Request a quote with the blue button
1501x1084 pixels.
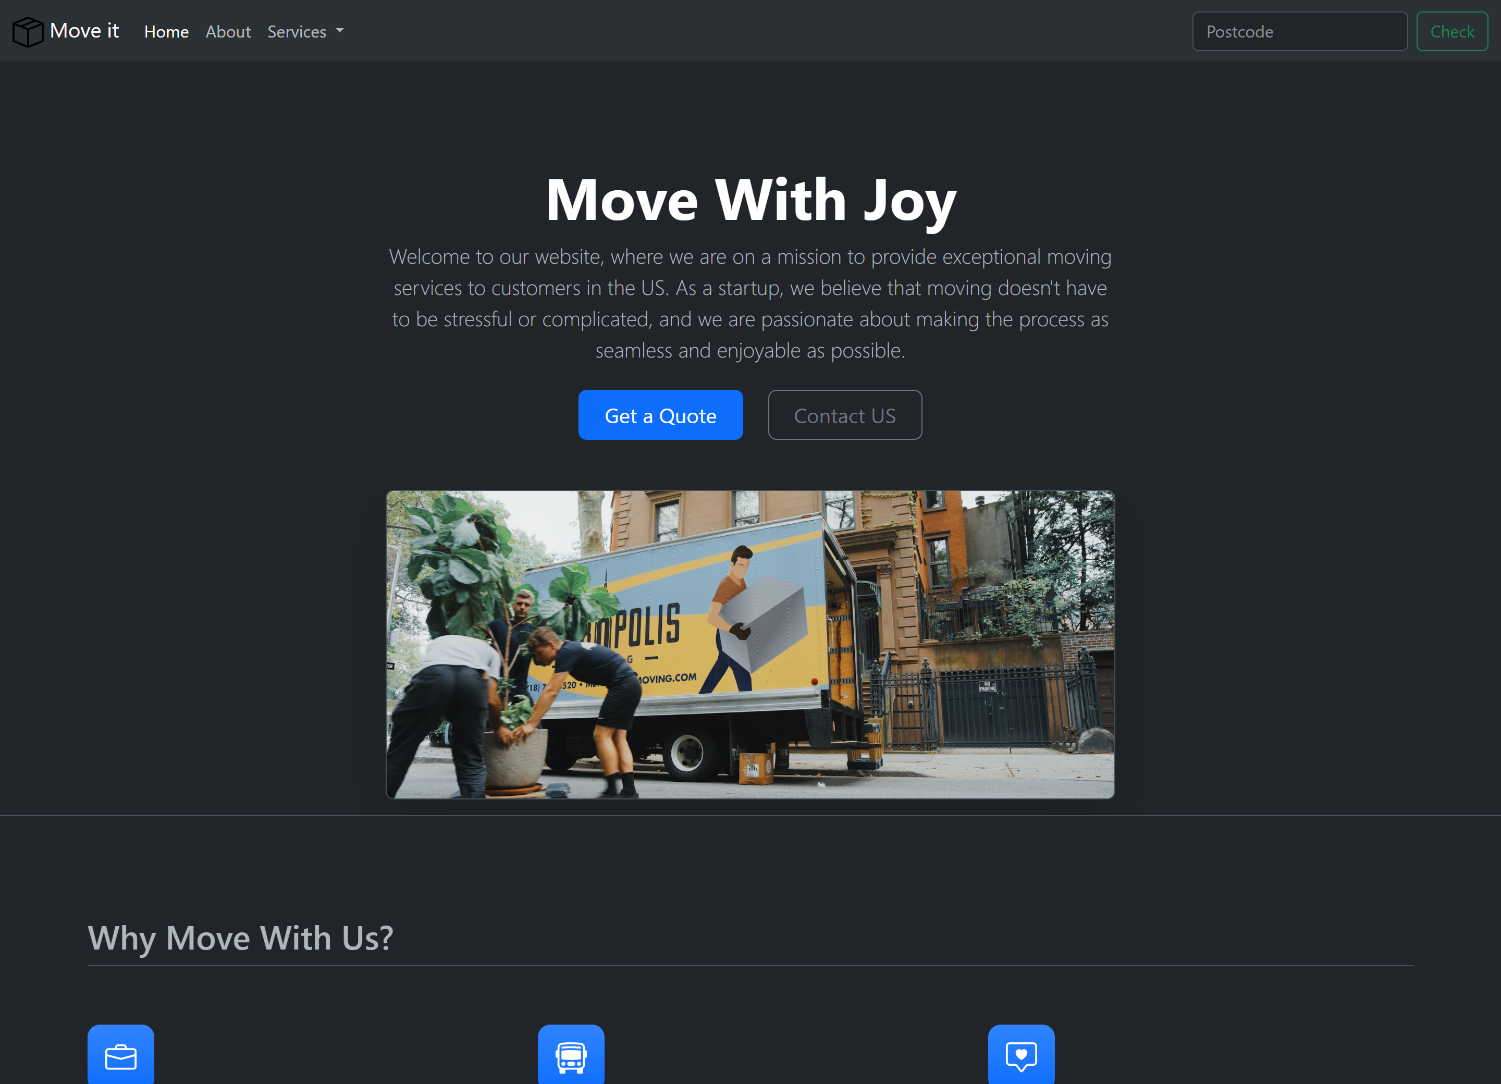pos(660,415)
